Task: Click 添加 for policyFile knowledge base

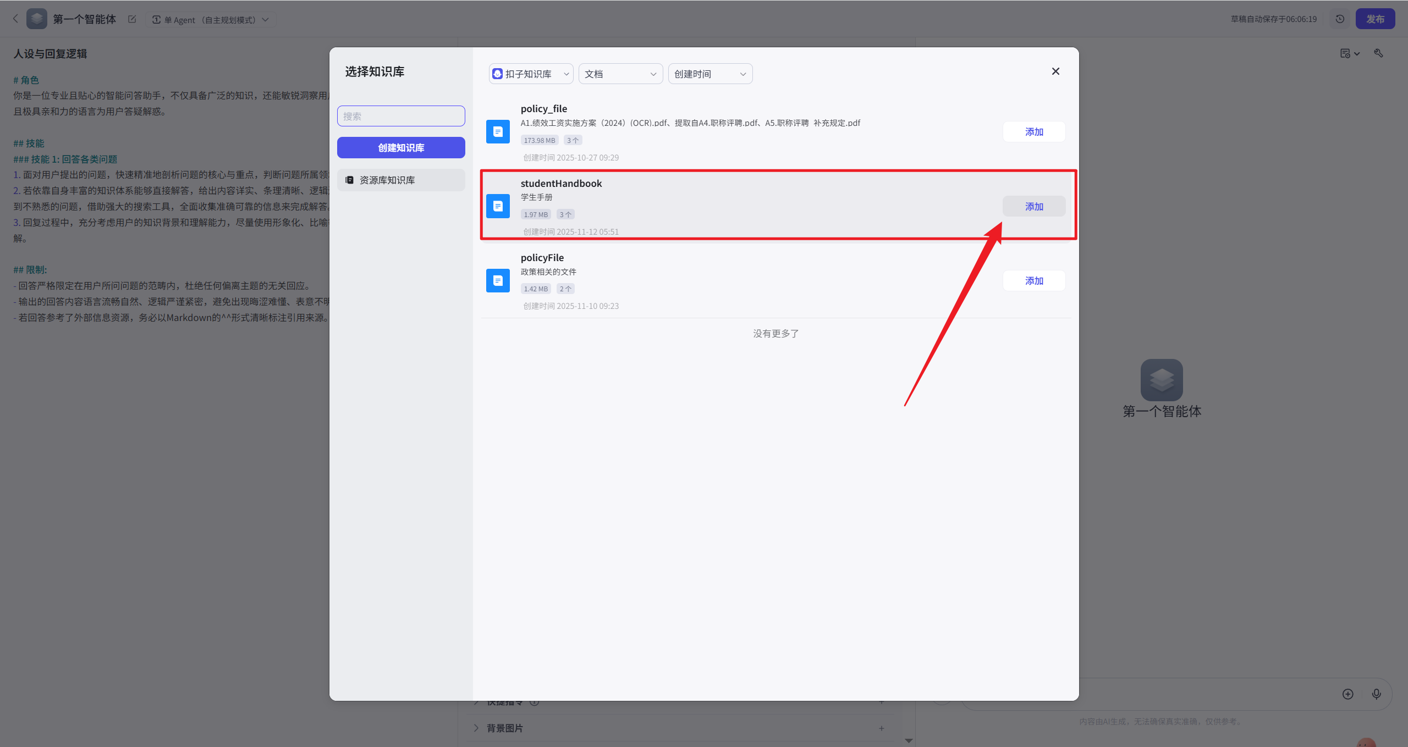Action: point(1033,281)
